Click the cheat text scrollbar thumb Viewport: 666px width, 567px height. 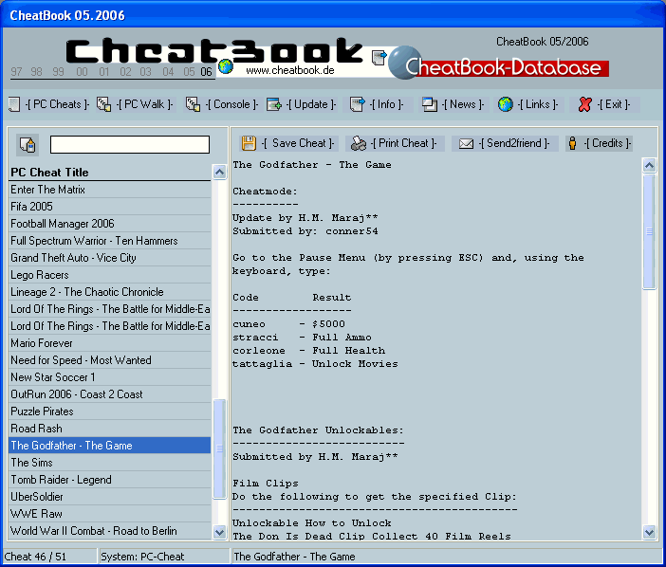pyautogui.click(x=650, y=231)
